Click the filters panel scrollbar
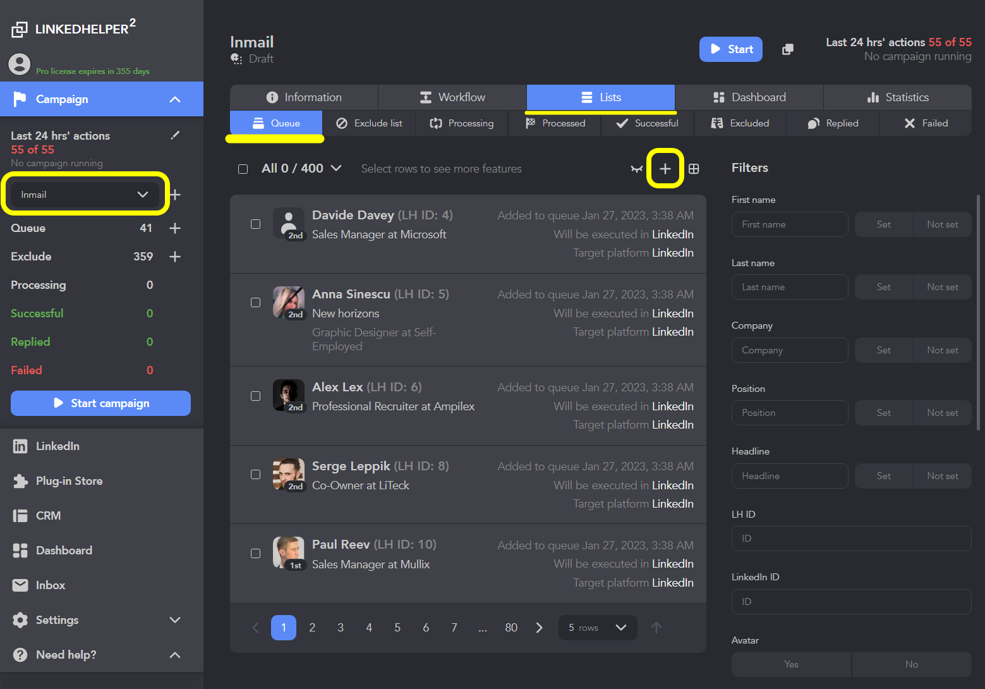Image resolution: width=985 pixels, height=689 pixels. tap(979, 313)
